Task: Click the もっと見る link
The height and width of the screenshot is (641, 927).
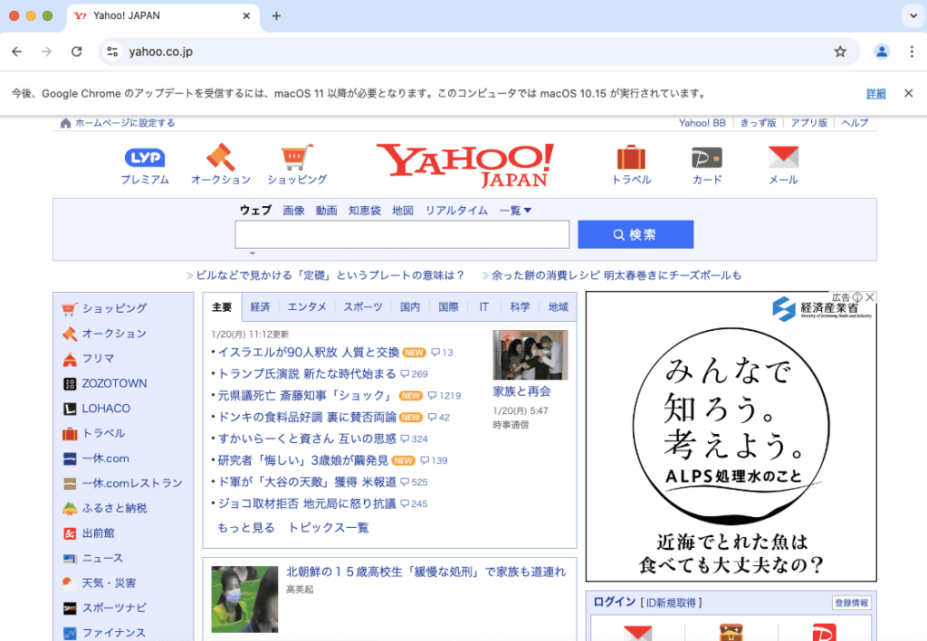Action: pos(246,528)
